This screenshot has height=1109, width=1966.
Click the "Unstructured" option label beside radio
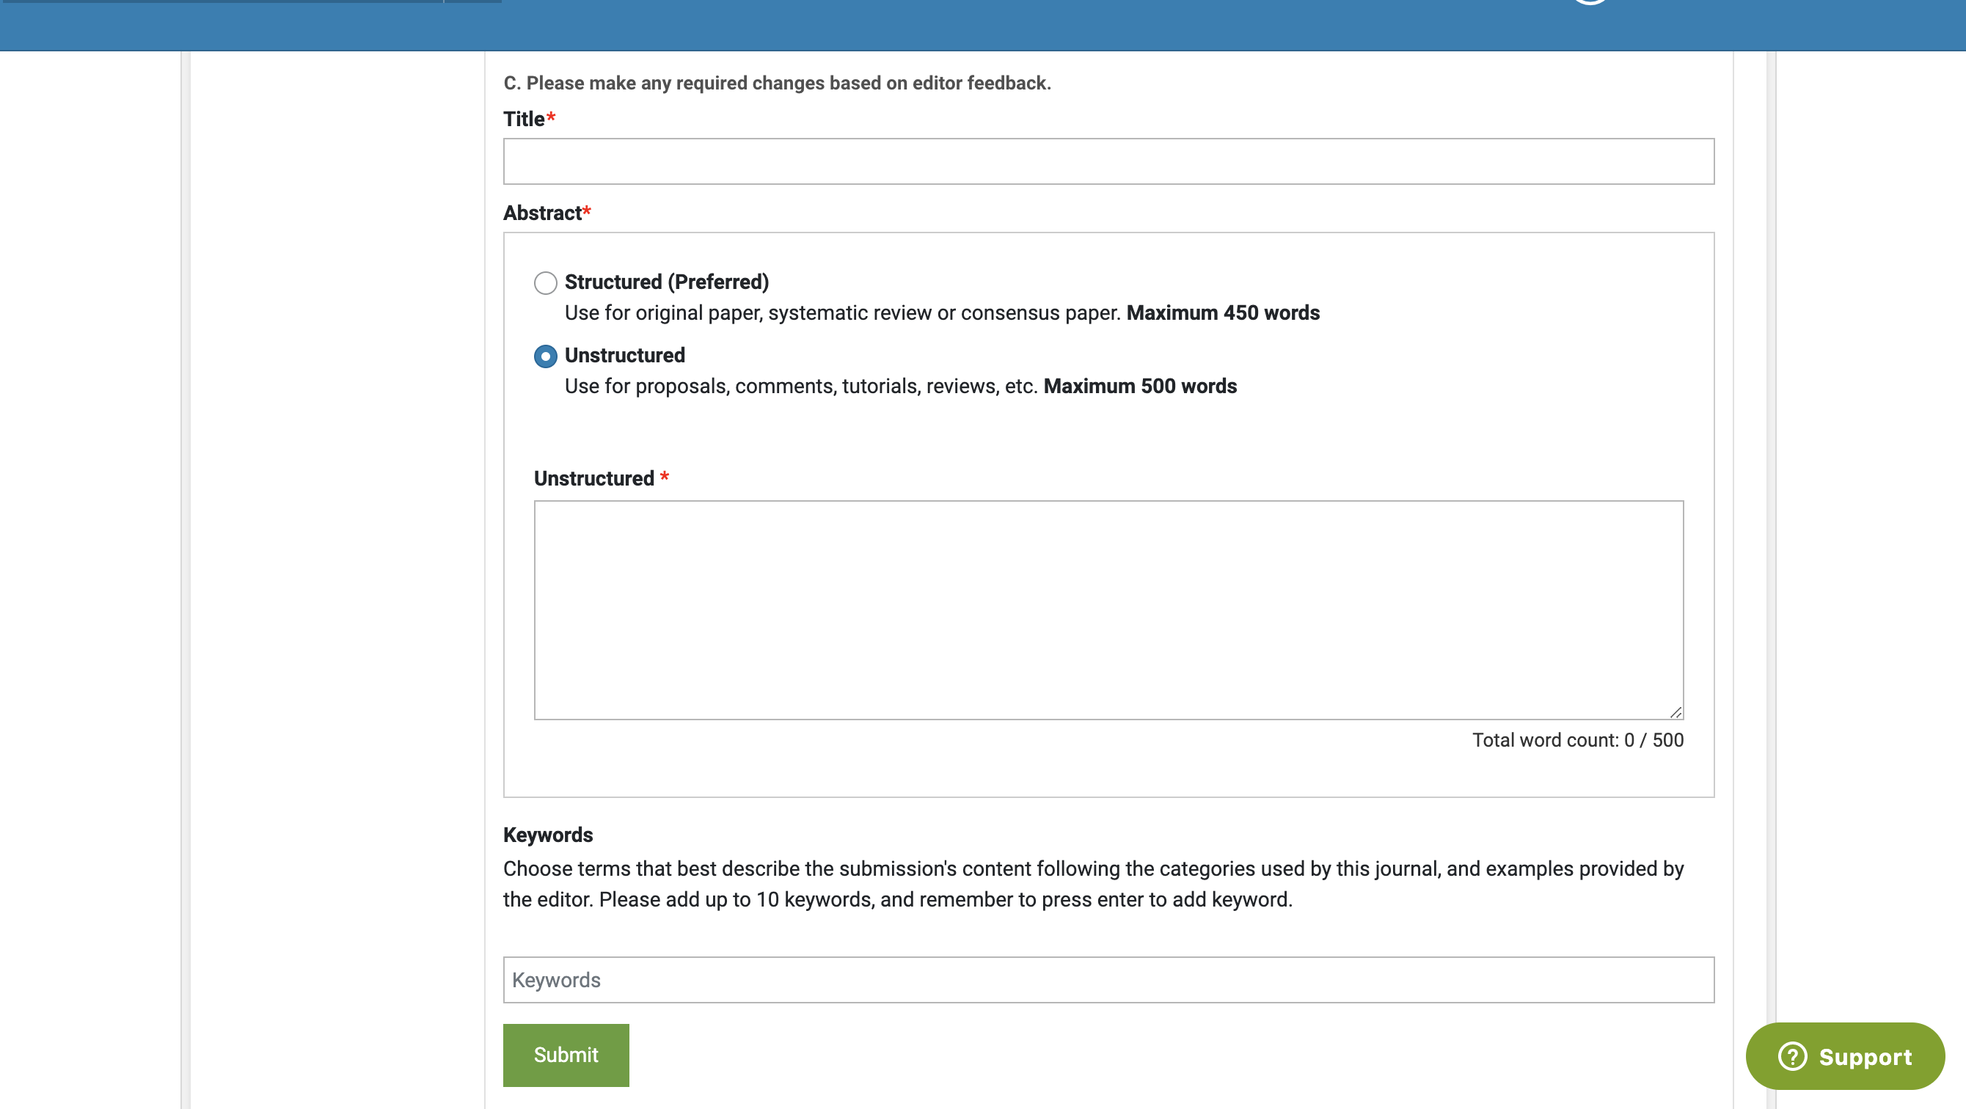(624, 355)
